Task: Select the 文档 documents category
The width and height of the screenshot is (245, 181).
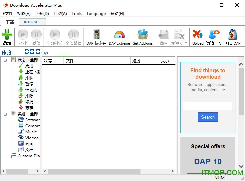Action: click(x=29, y=150)
